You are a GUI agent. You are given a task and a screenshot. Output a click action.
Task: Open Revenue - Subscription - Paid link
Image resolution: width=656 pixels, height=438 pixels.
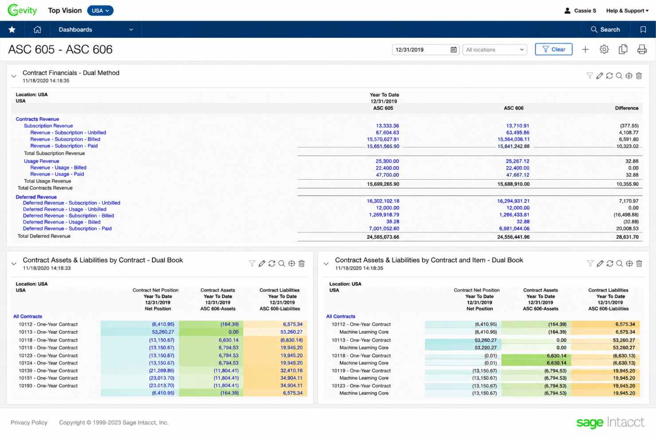(64, 146)
